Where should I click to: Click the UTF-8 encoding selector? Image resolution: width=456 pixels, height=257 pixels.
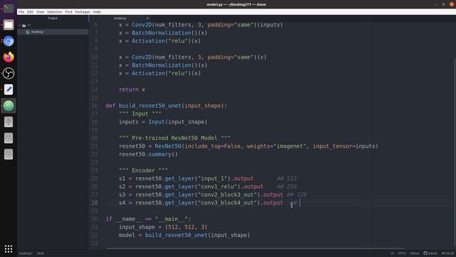pos(402,253)
